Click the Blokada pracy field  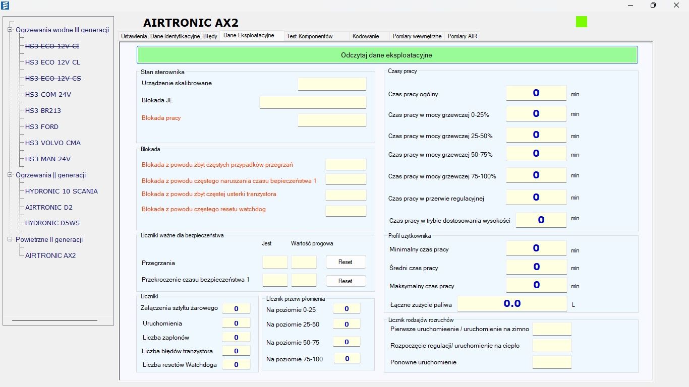click(332, 120)
